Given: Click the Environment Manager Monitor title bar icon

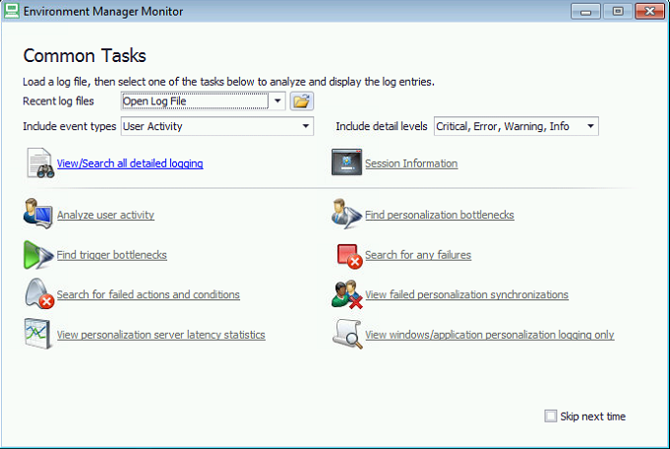Looking at the screenshot, I should [x=12, y=11].
